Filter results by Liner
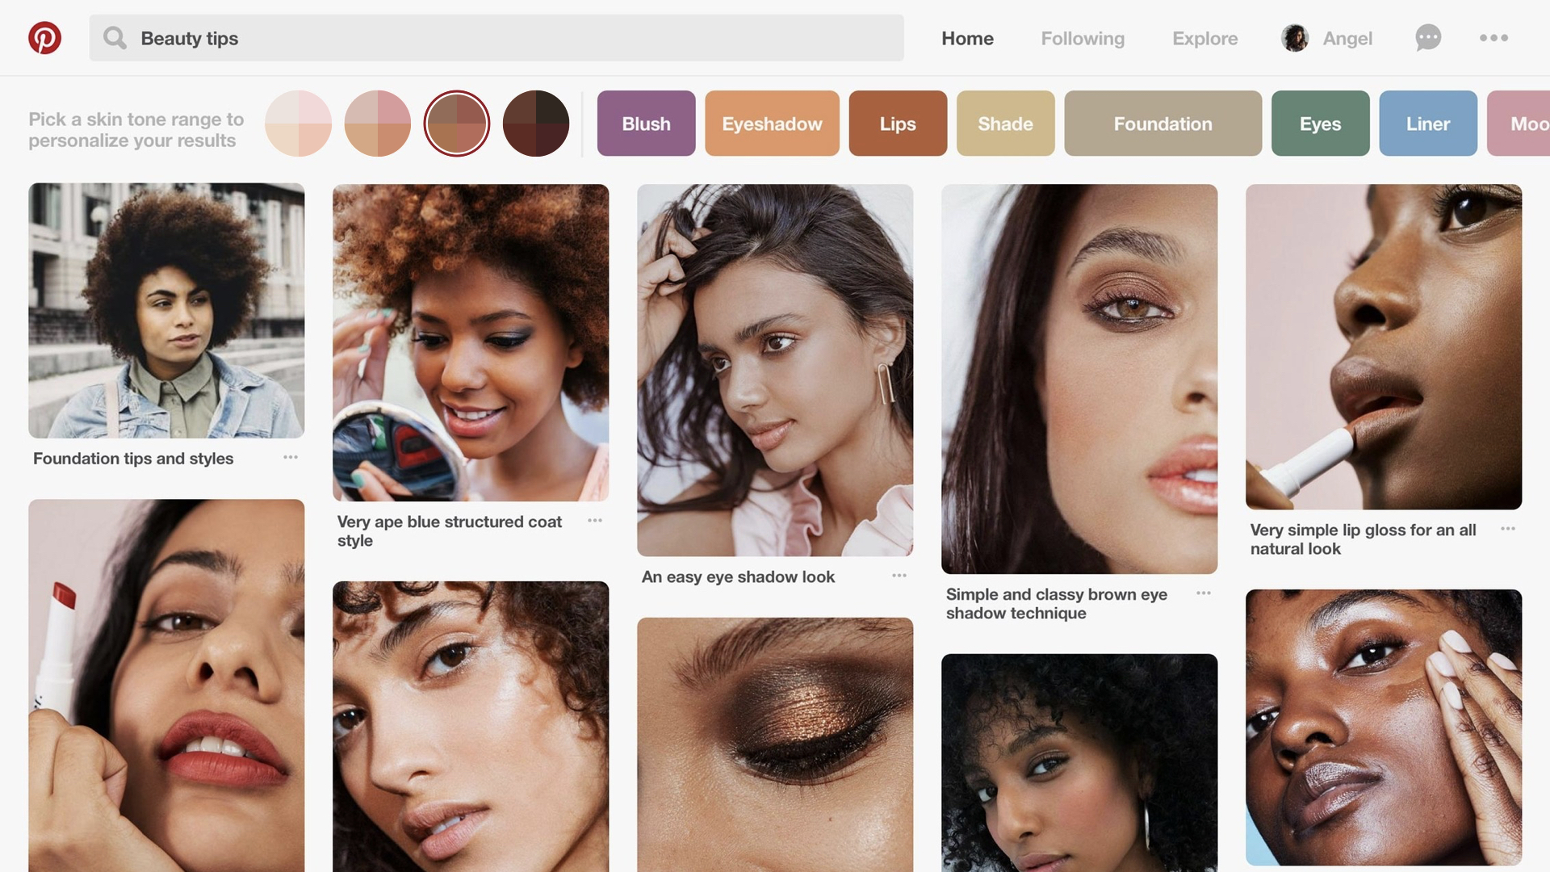The image size is (1550, 872). tap(1428, 124)
